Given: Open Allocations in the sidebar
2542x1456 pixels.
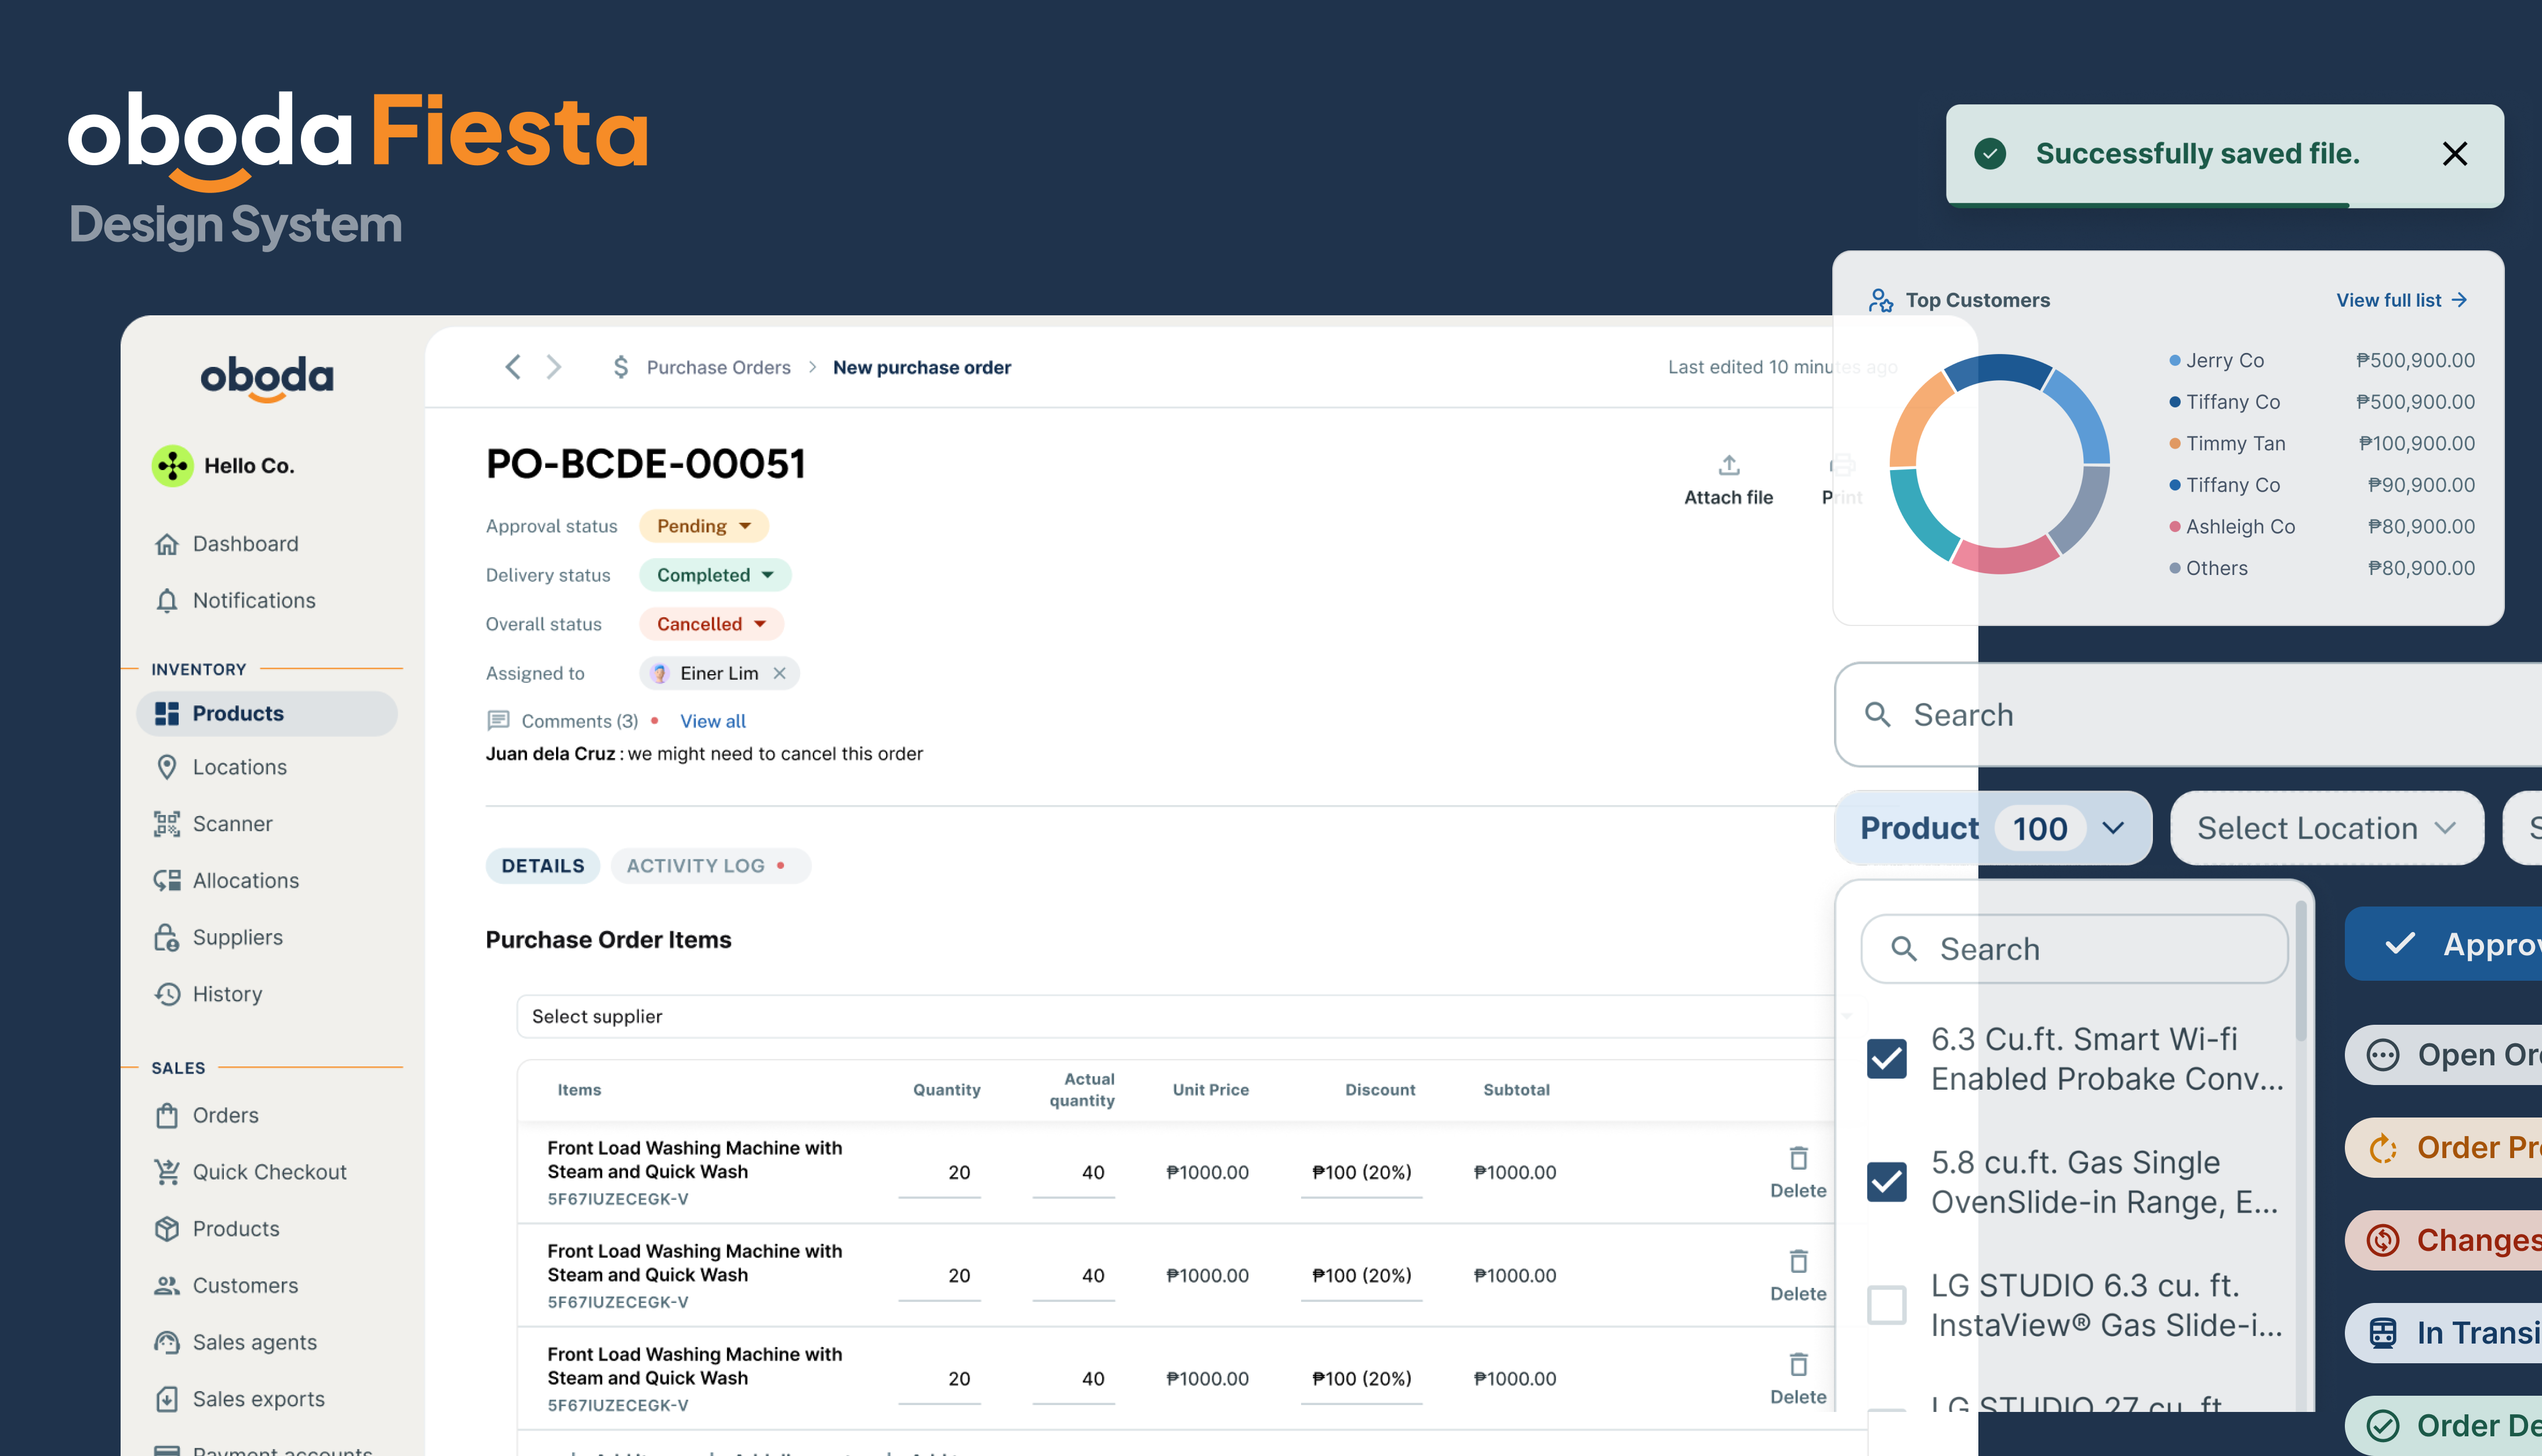Looking at the screenshot, I should pyautogui.click(x=226, y=880).
